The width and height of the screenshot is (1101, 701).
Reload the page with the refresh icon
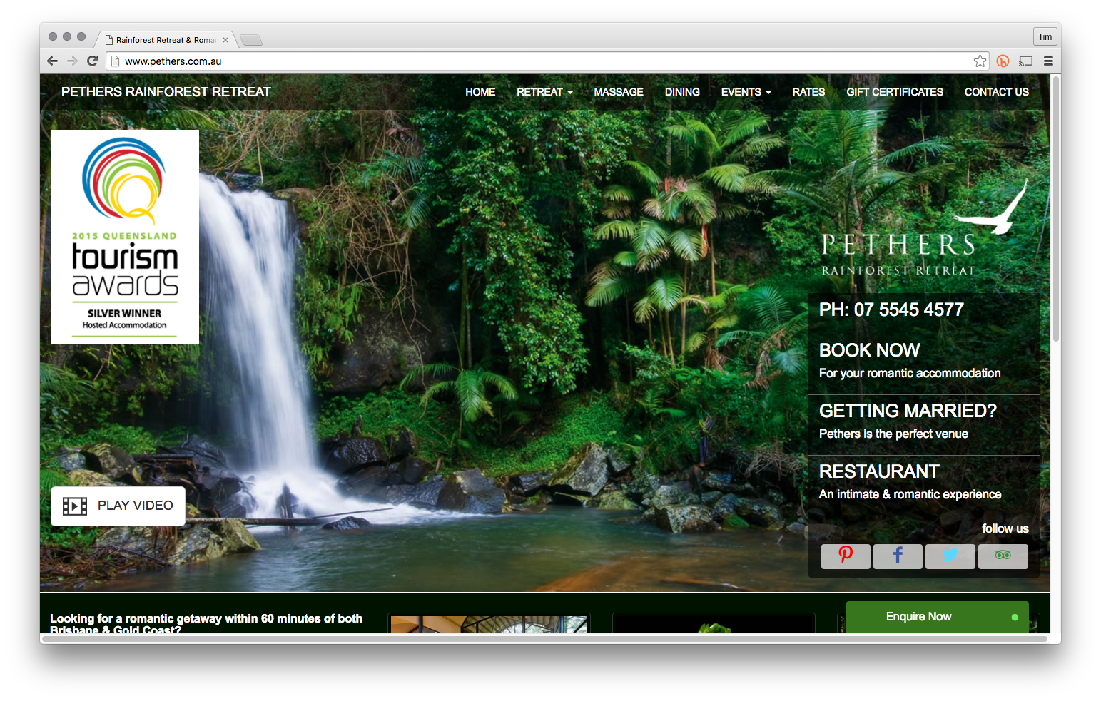(92, 61)
